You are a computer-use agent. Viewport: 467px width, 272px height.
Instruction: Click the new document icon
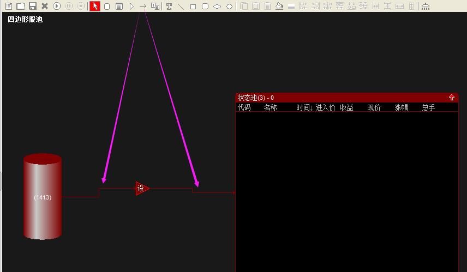[9, 6]
